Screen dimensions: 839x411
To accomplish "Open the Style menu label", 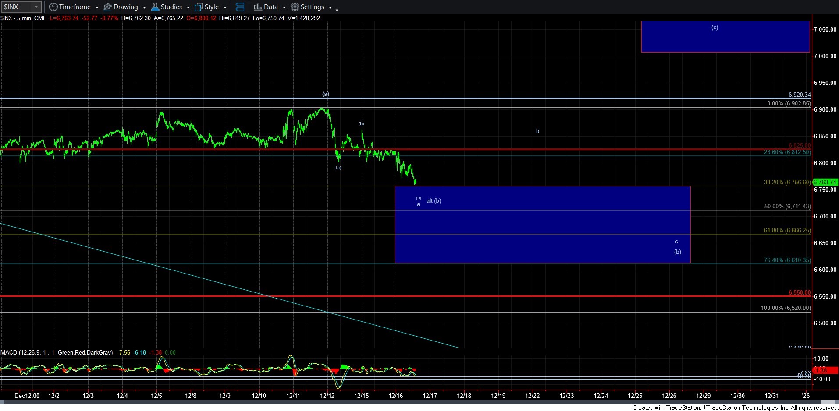I will [211, 7].
